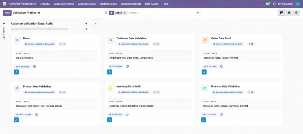
Task: Click the D avatar on Demo card
Action: (x=17, y=40)
